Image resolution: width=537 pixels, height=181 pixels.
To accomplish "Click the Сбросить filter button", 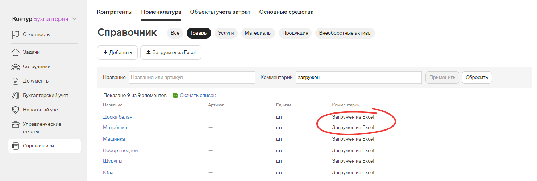I will (476, 78).
